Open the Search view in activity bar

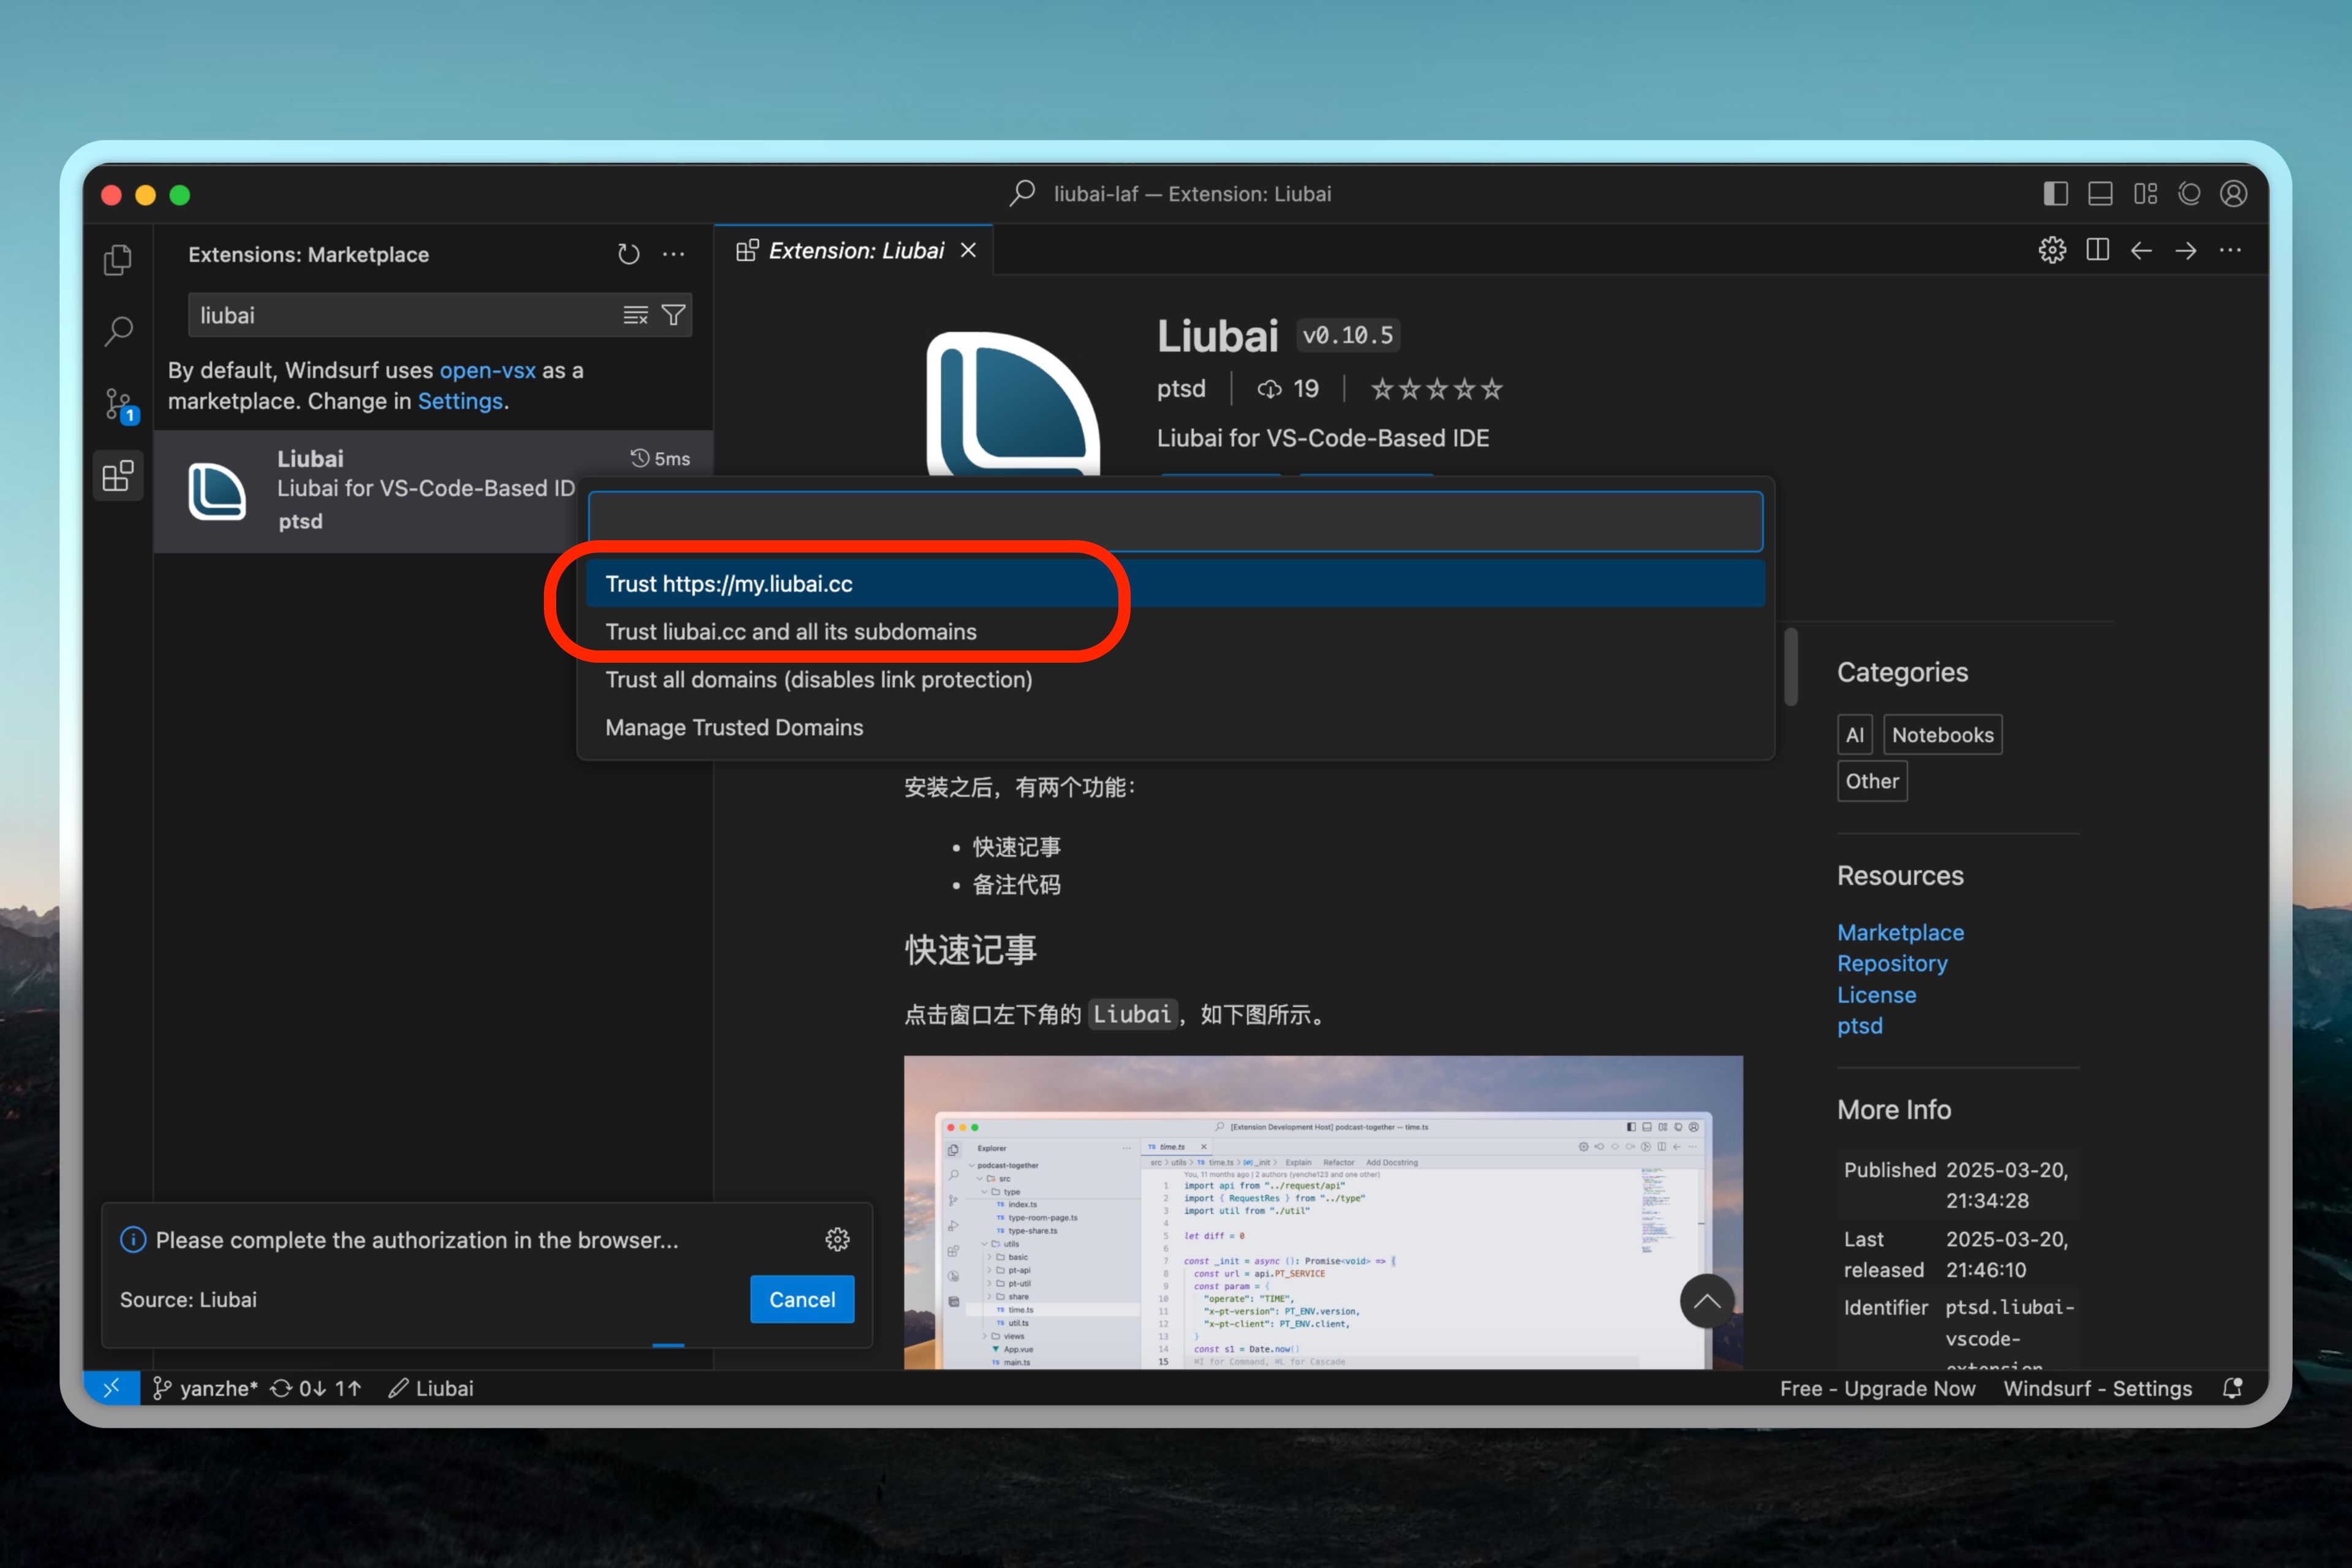118,330
